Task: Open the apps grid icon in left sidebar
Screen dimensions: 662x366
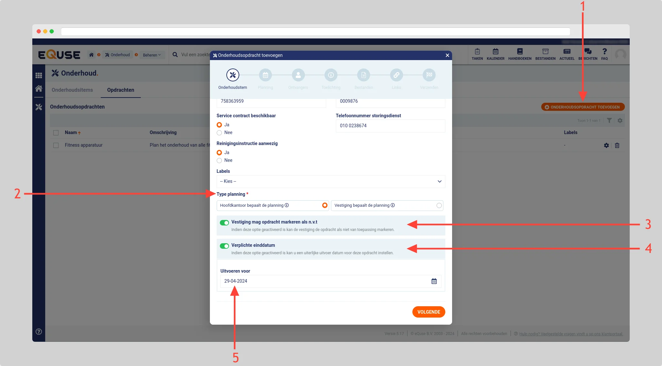Action: click(x=39, y=75)
